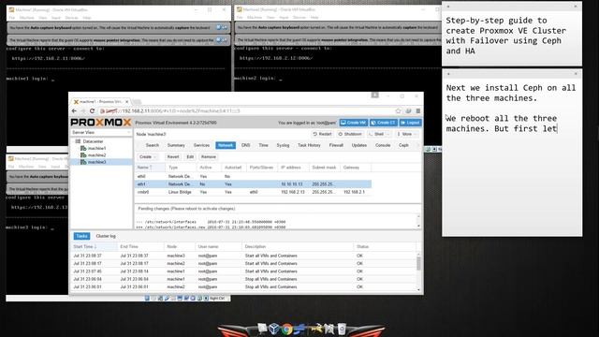Open the DNS tab
599x337 pixels.
tap(245, 145)
